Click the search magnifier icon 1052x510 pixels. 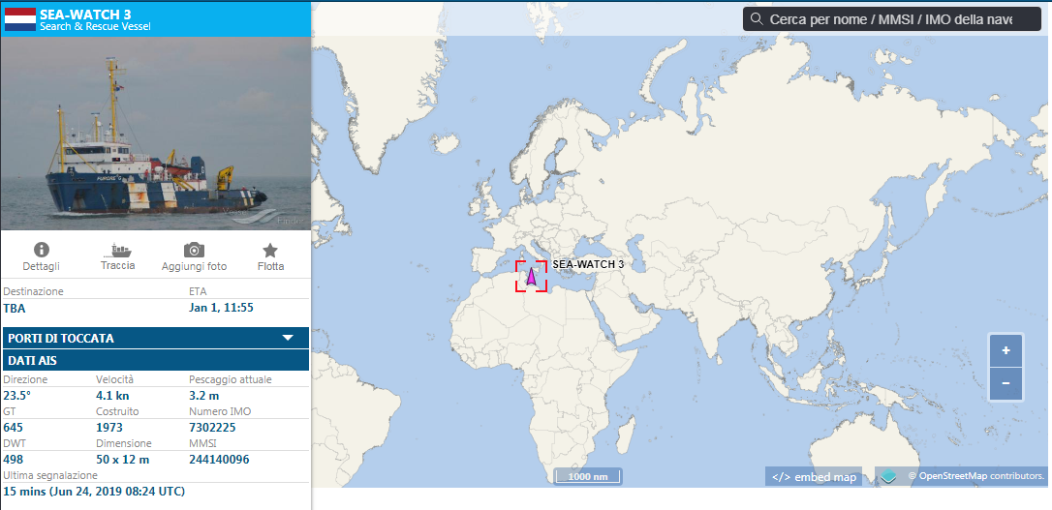pos(757,18)
